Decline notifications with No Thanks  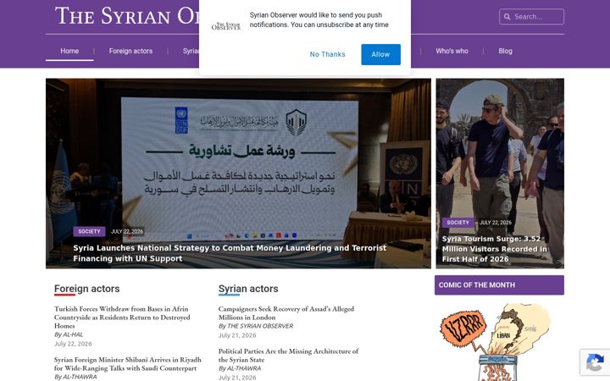[x=327, y=54]
